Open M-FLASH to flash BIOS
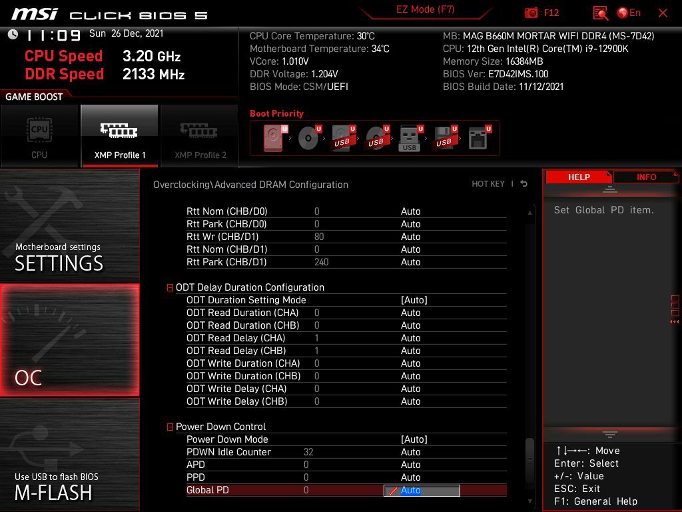The height and width of the screenshot is (512, 682). (x=69, y=455)
